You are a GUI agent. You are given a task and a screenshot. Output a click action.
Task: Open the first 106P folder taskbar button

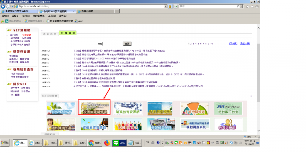coord(50,143)
